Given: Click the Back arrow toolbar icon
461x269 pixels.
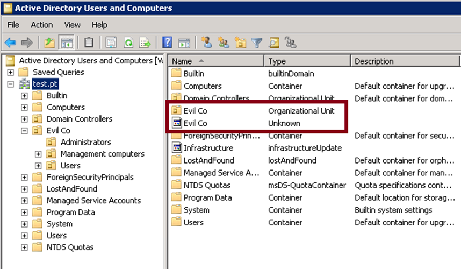Looking at the screenshot, I should coord(10,43).
